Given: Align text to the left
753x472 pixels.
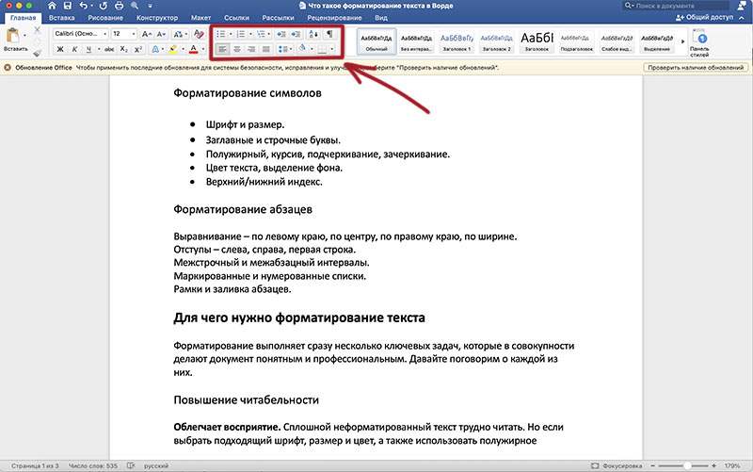Looking at the screenshot, I should 222,49.
